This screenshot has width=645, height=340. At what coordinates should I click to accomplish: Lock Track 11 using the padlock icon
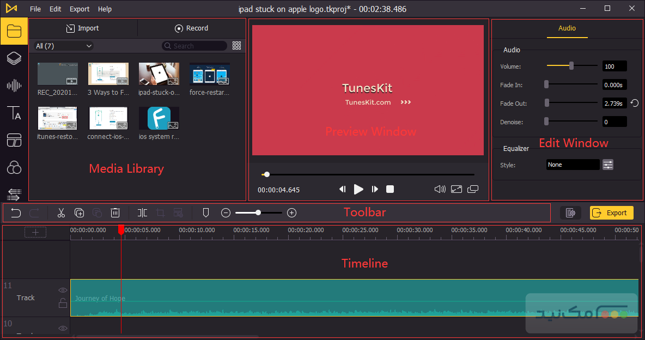[63, 303]
